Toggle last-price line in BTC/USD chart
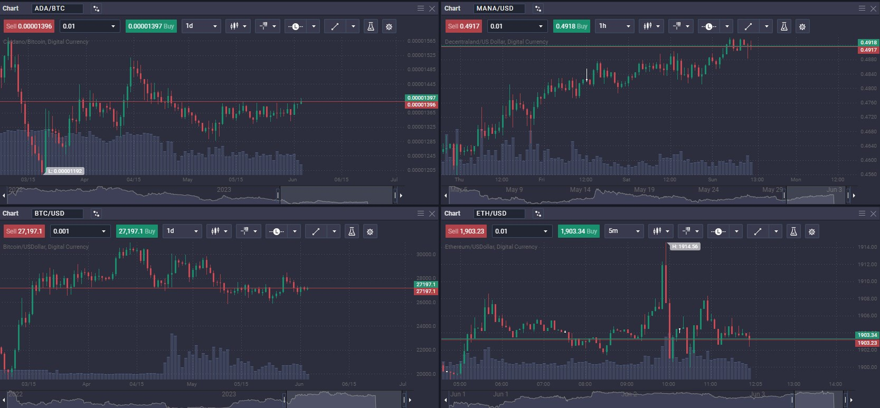Viewport: 880px width, 408px height. 277,231
